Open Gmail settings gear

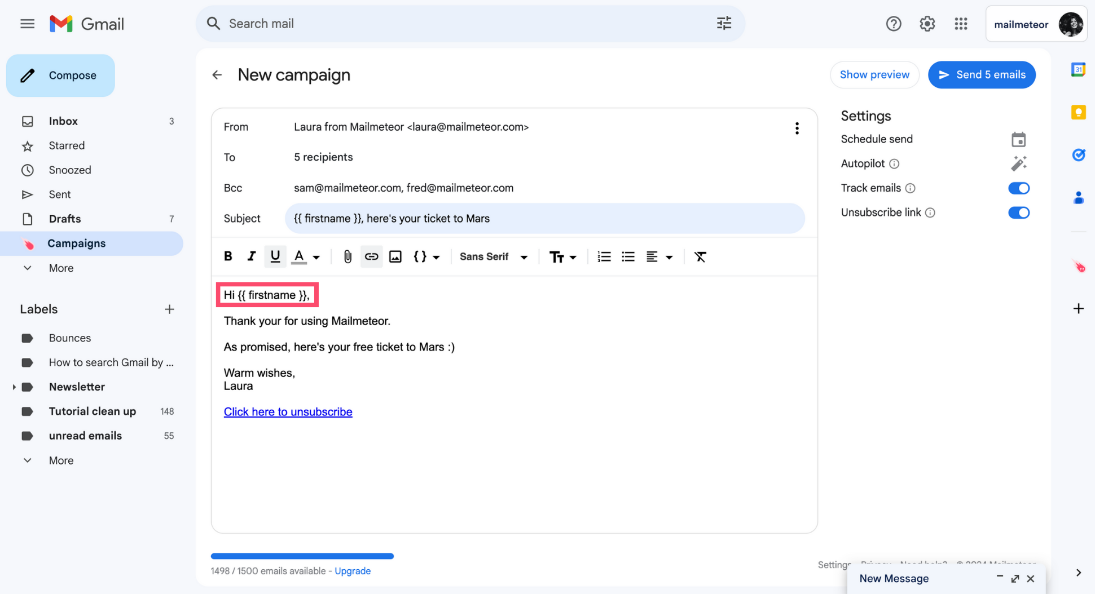(x=927, y=24)
